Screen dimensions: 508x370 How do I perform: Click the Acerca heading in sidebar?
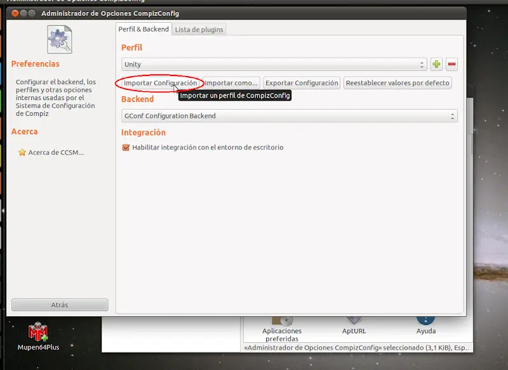pos(24,132)
